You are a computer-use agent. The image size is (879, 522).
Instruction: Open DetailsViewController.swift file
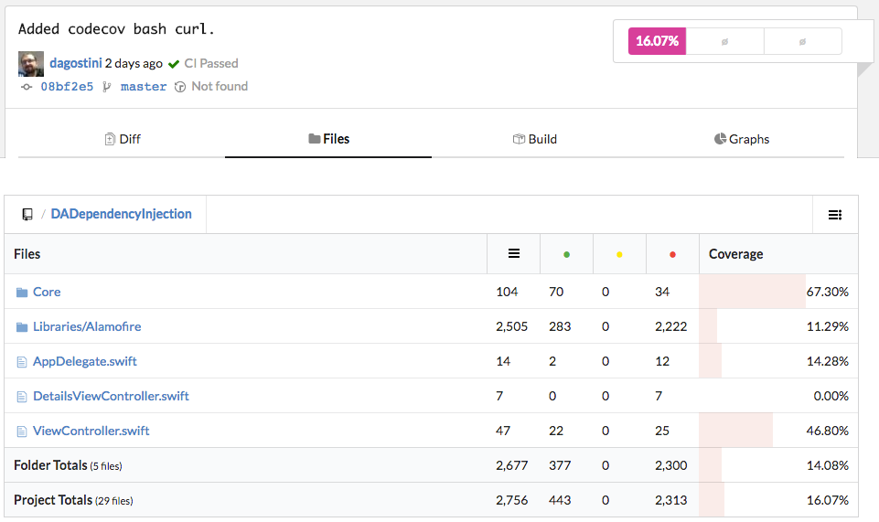coord(111,397)
